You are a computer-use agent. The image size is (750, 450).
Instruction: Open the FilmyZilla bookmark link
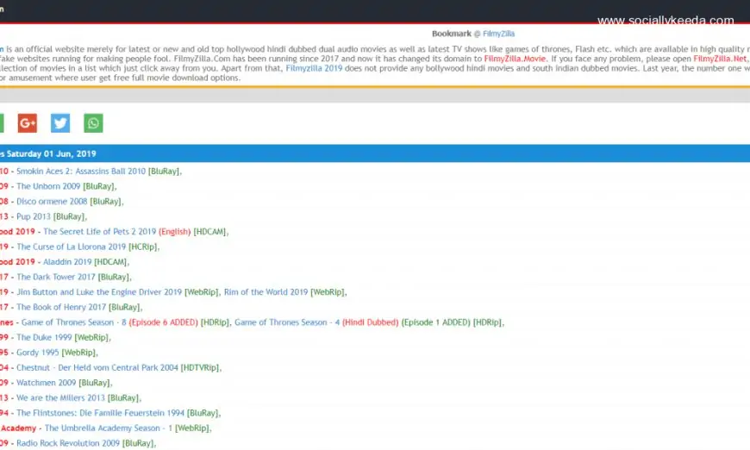pos(498,34)
